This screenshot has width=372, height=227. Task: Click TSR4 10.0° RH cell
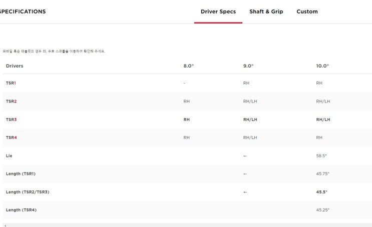tap(319, 137)
